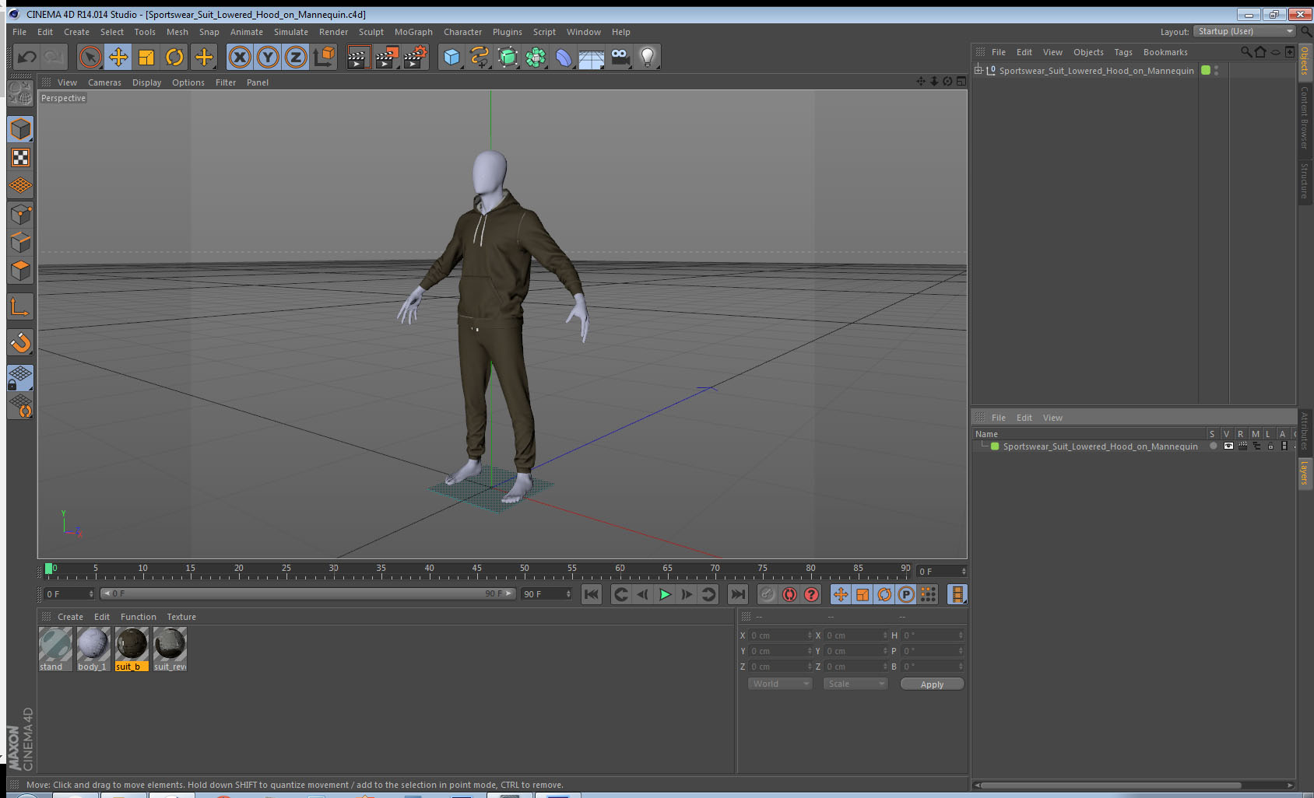Open the Layout Startup dropdown
The height and width of the screenshot is (798, 1314).
1245,31
